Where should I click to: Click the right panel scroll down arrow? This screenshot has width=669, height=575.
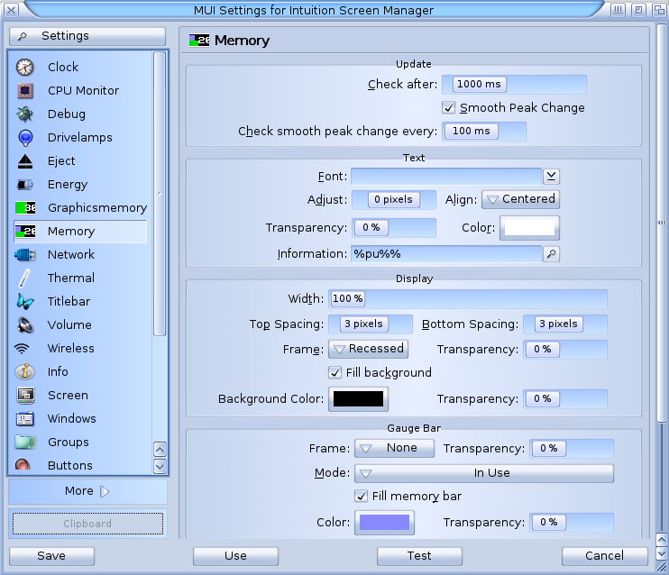pyautogui.click(x=661, y=553)
